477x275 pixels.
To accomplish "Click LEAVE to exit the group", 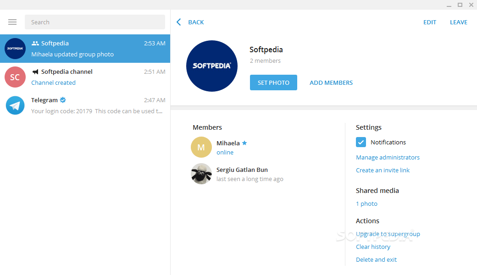I will [x=459, y=22].
